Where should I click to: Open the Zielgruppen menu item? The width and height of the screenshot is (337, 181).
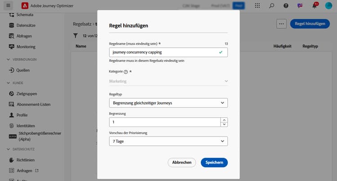[x=27, y=94]
